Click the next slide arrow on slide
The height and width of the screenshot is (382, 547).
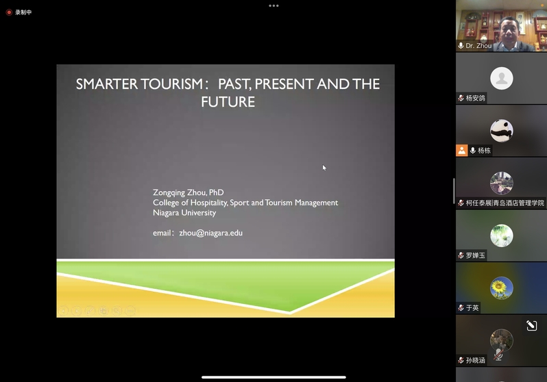[x=76, y=311]
